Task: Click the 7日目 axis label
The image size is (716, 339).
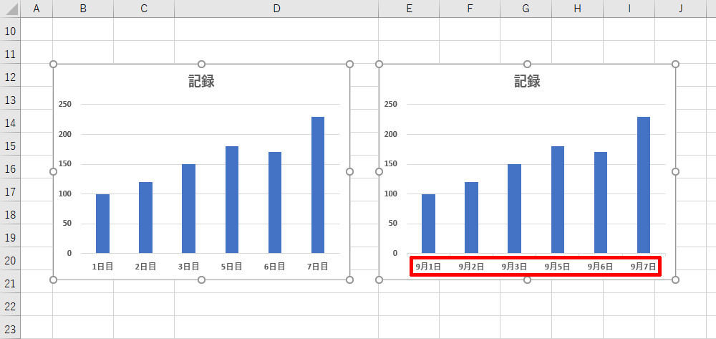Action: (318, 267)
